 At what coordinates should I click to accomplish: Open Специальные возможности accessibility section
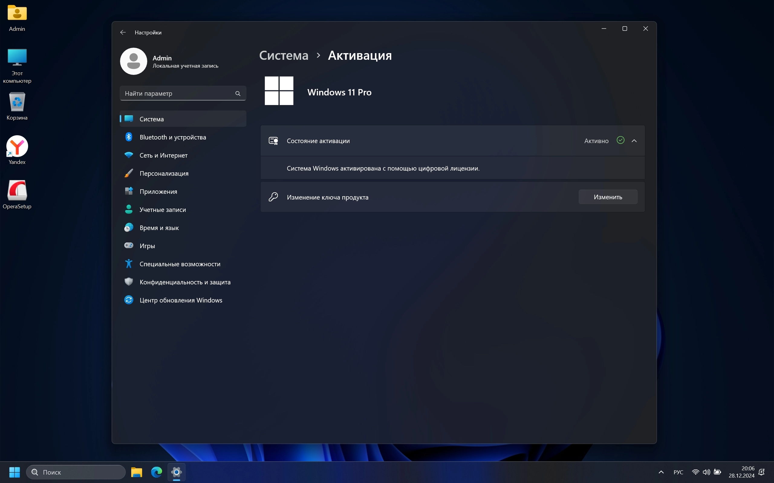tap(180, 264)
